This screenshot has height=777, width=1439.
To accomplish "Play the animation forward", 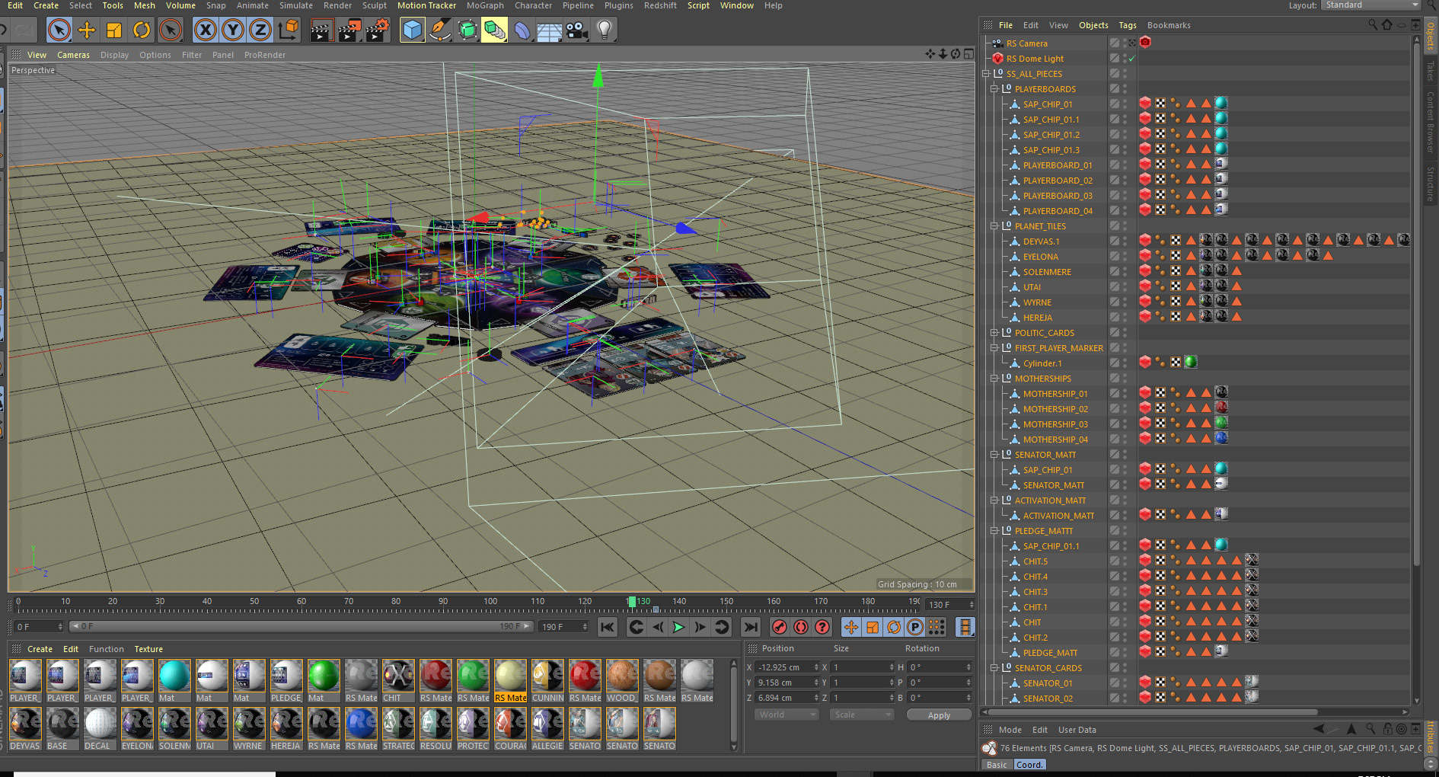I will coord(678,627).
